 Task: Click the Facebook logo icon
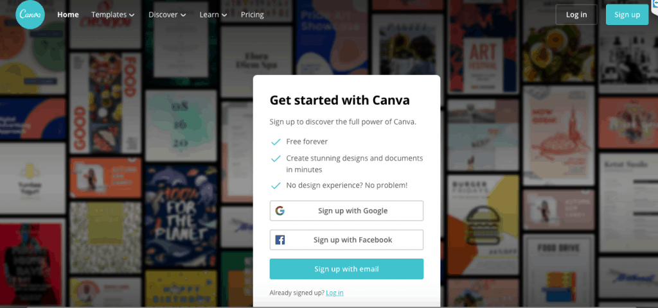pyautogui.click(x=280, y=240)
